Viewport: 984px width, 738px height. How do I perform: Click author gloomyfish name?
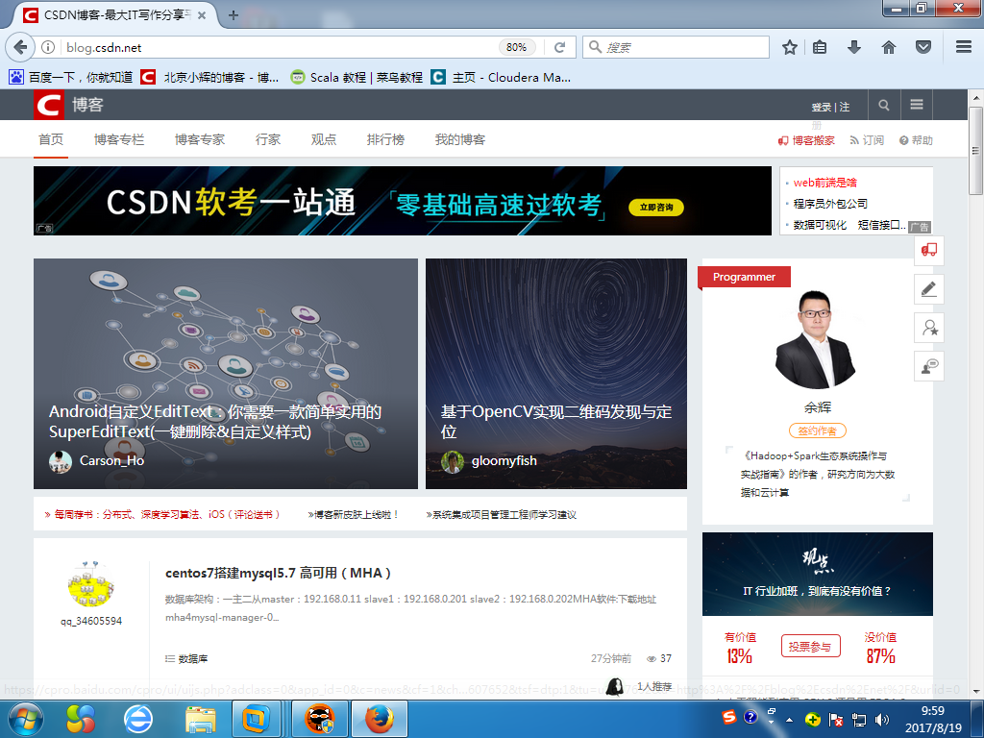[x=504, y=460]
